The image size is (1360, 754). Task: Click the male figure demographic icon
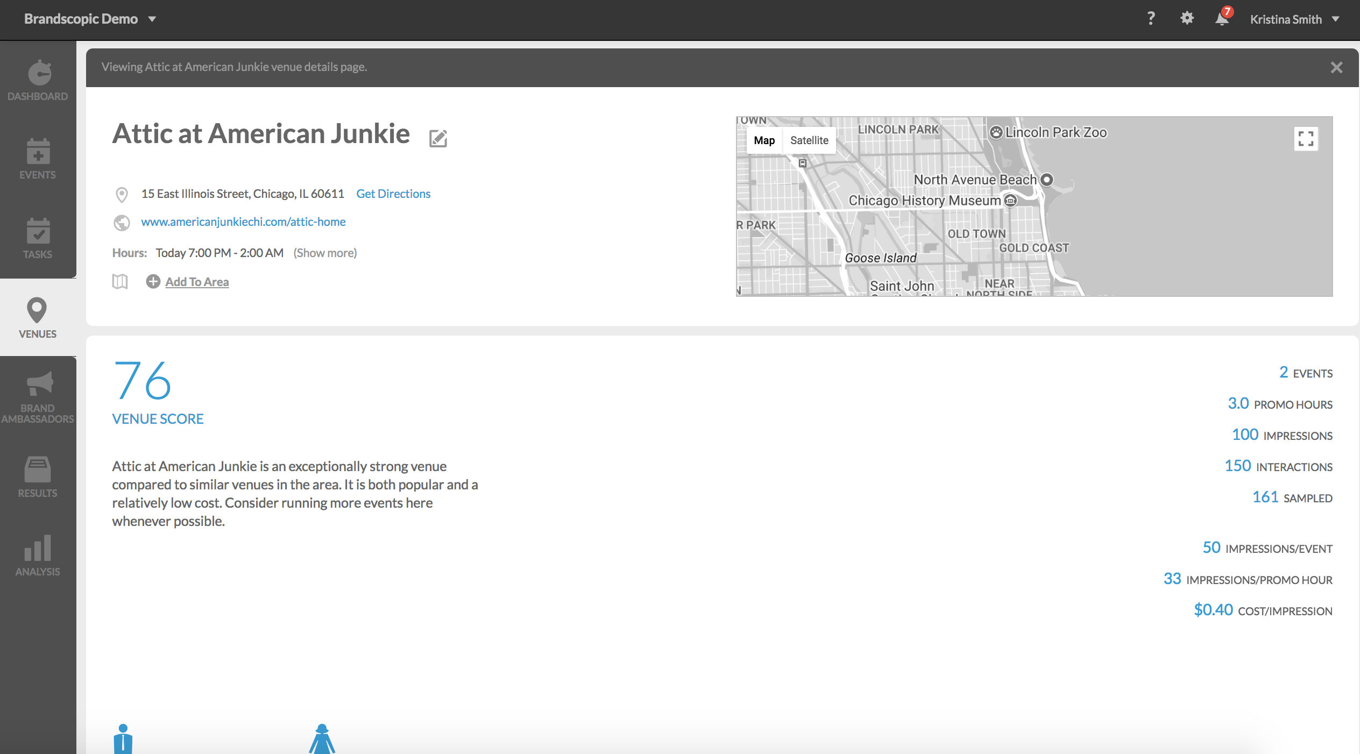pyautogui.click(x=123, y=739)
